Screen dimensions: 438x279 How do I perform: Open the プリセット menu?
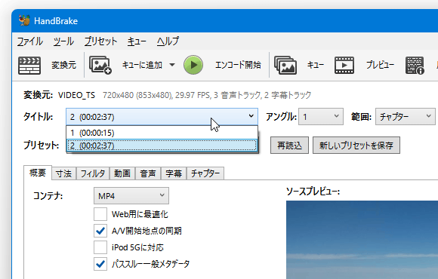pos(100,41)
